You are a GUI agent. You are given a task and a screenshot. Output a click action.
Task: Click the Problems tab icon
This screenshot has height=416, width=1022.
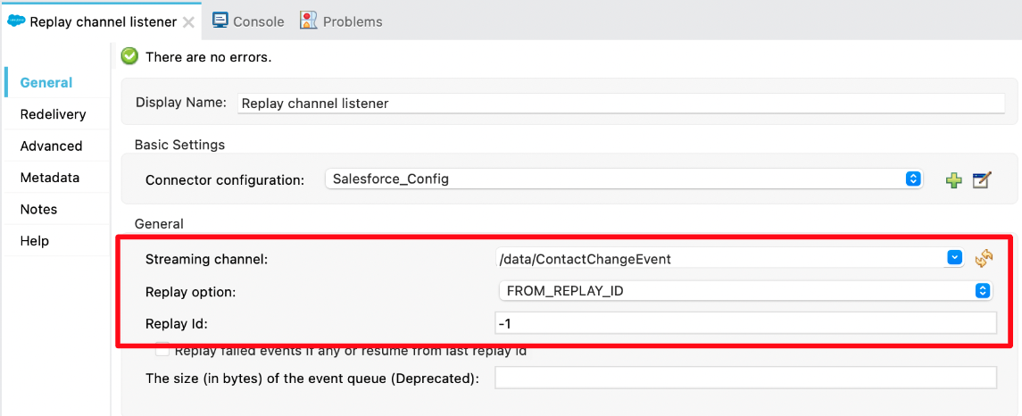[308, 21]
